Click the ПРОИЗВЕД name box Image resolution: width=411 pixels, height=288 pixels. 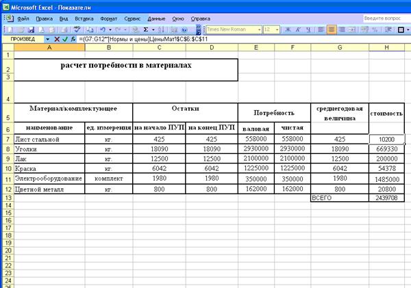pos(23,39)
